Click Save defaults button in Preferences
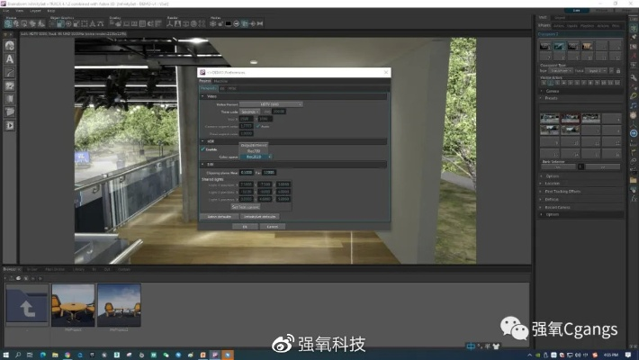The height and width of the screenshot is (360, 639). click(220, 217)
